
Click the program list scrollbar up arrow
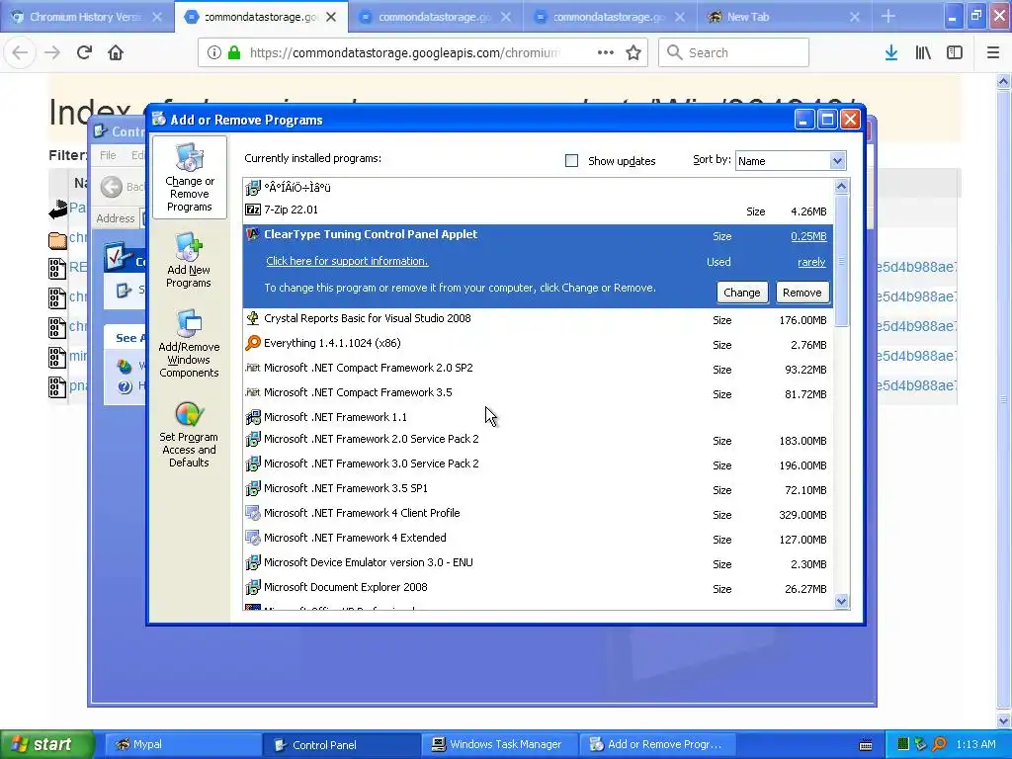click(x=841, y=187)
